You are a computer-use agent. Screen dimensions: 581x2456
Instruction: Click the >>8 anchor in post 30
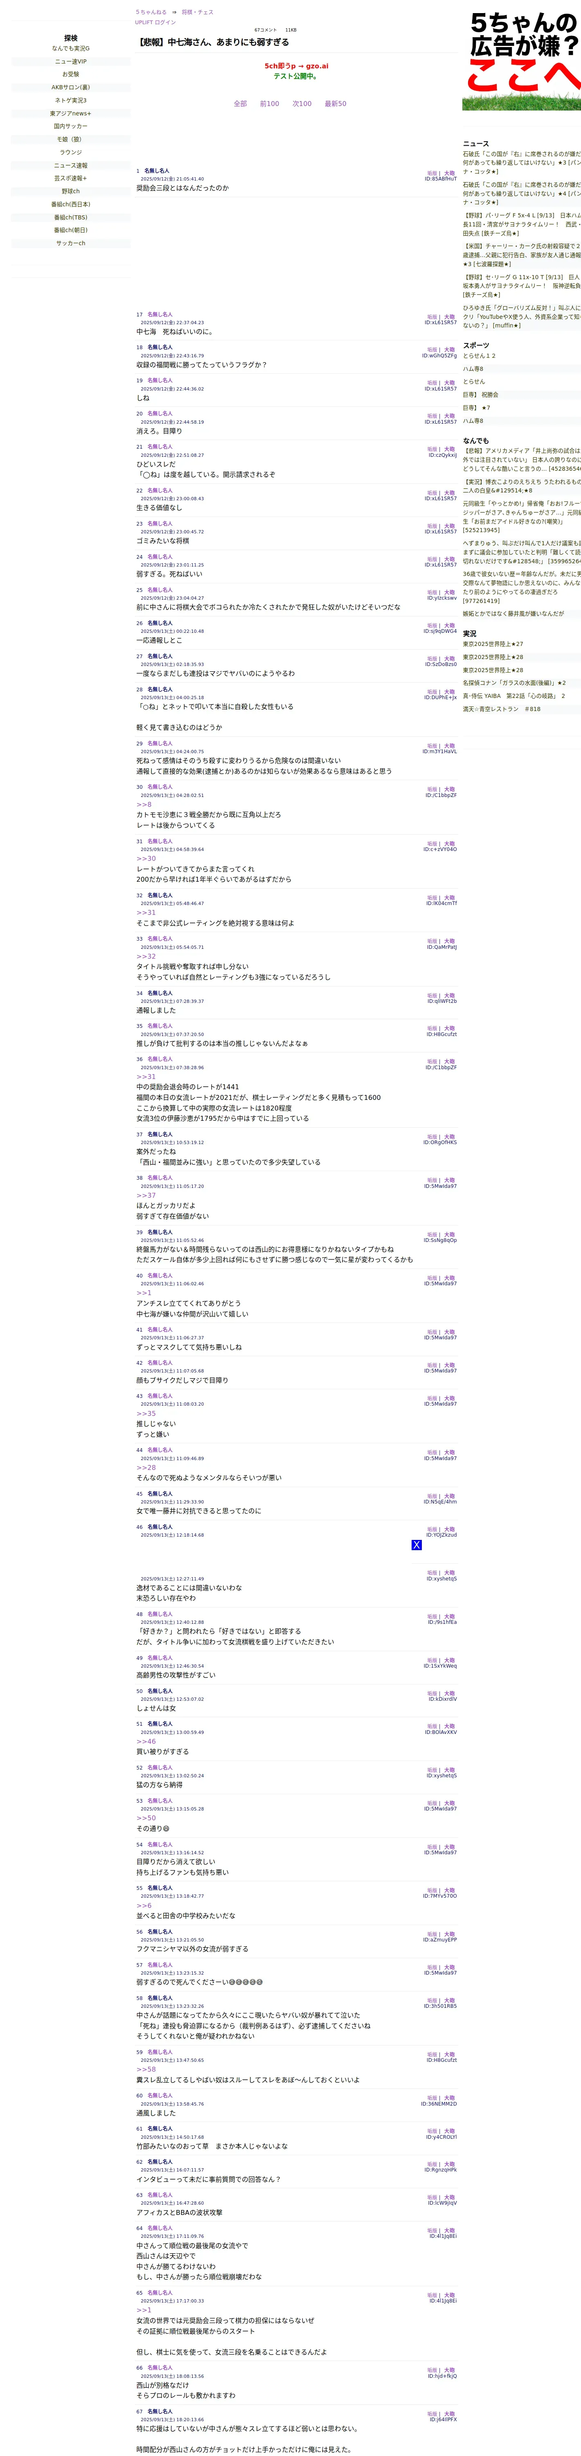point(144,805)
